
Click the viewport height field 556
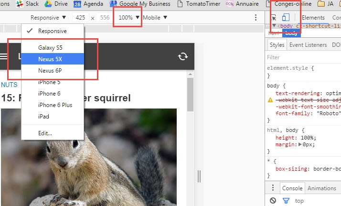105,18
